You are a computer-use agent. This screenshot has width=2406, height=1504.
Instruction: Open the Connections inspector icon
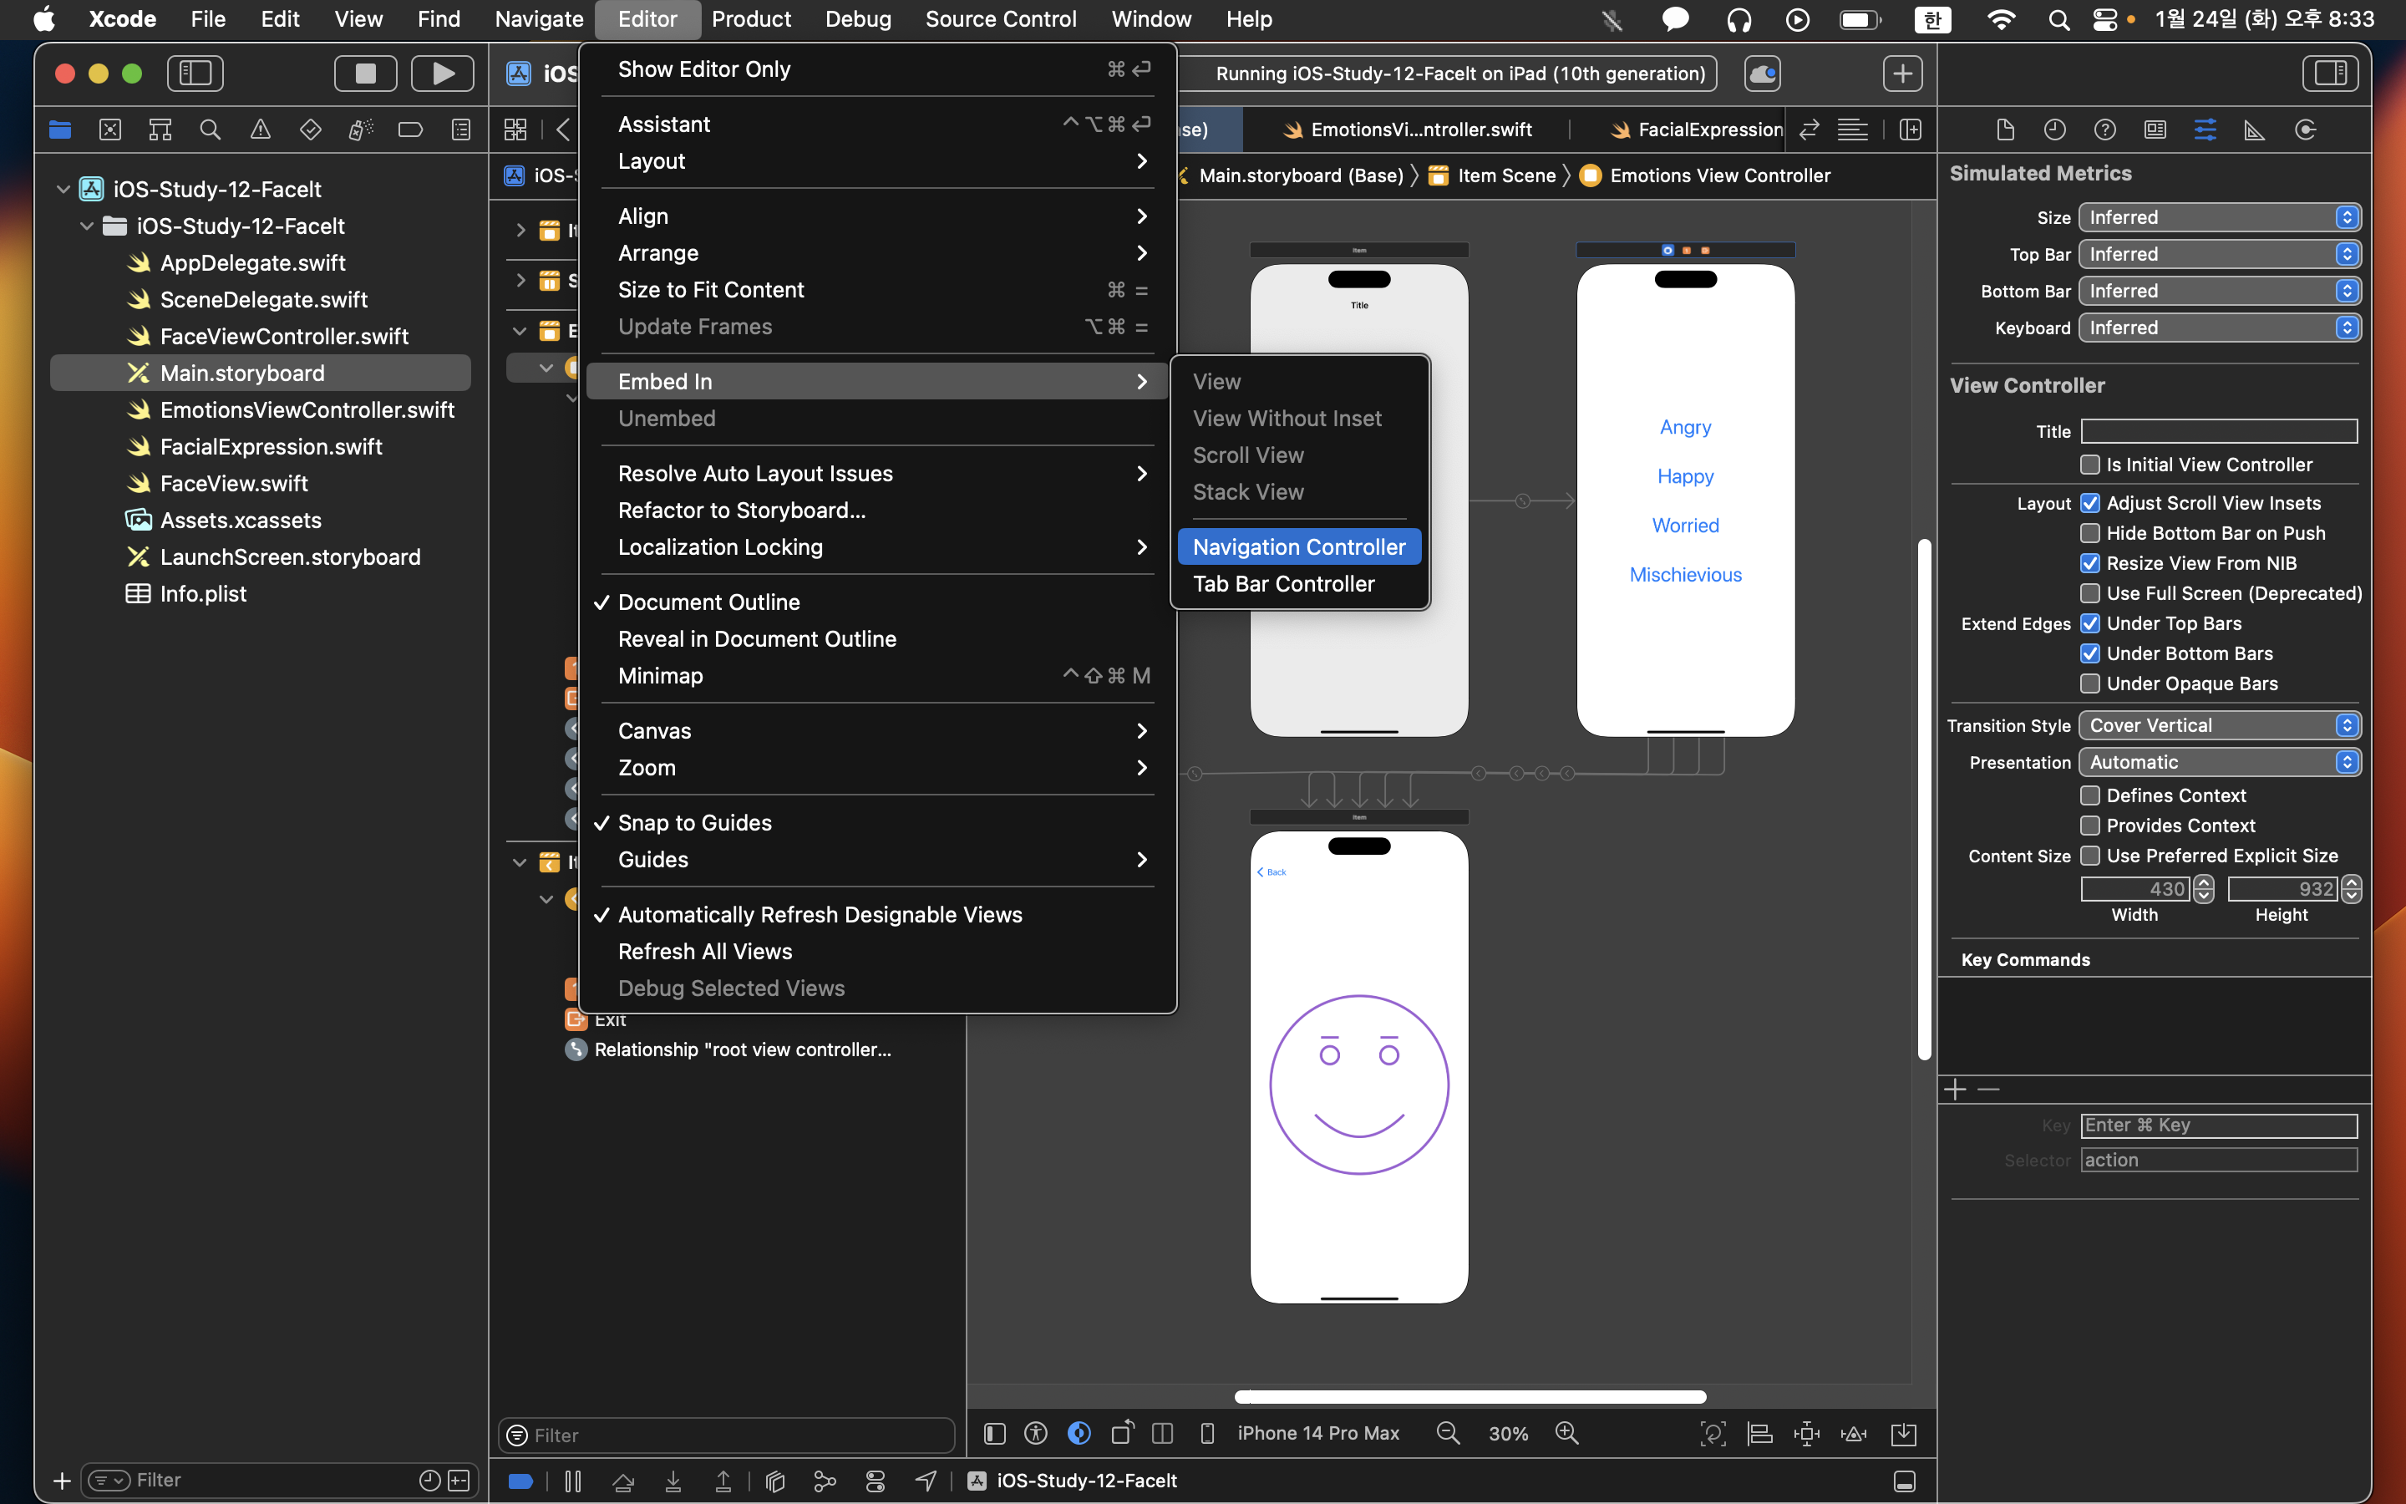[2305, 130]
